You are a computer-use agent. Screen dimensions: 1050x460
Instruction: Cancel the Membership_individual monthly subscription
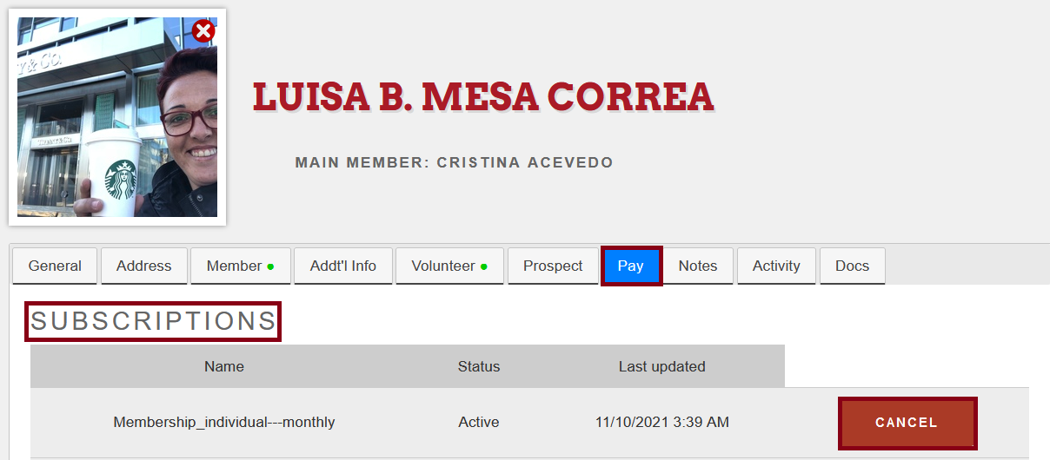click(x=907, y=423)
